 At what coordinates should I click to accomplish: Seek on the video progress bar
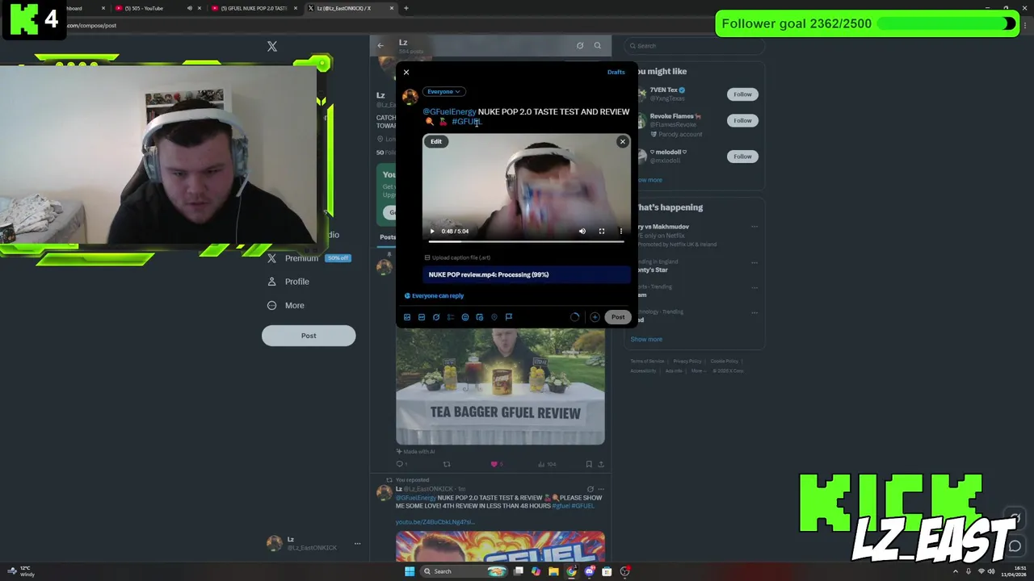pyautogui.click(x=526, y=241)
